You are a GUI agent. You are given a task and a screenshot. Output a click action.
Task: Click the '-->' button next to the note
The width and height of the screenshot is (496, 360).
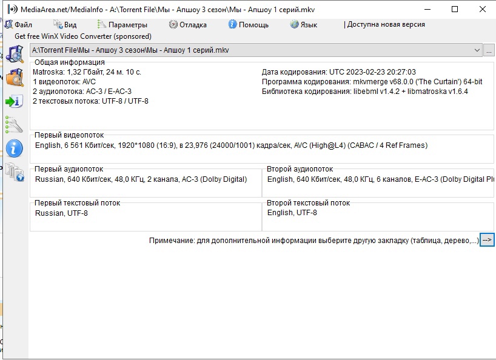pos(487,240)
